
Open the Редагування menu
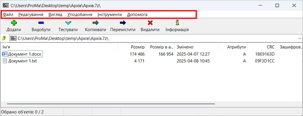[x=31, y=15]
